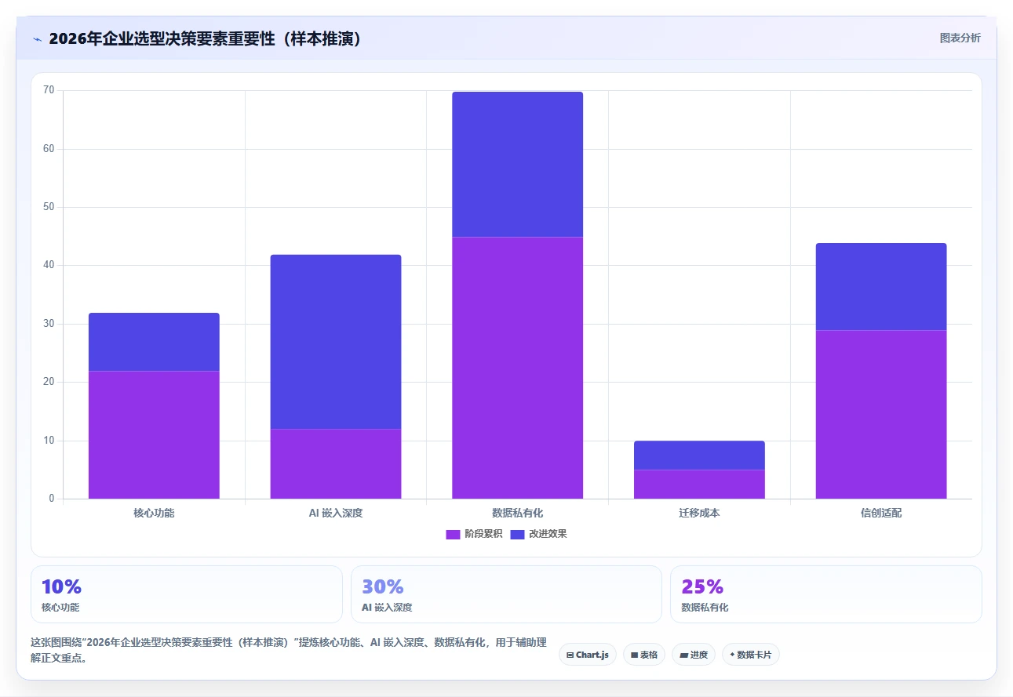Toggle the 阶段累积 legend item
The height and width of the screenshot is (697, 1013).
pyautogui.click(x=474, y=534)
